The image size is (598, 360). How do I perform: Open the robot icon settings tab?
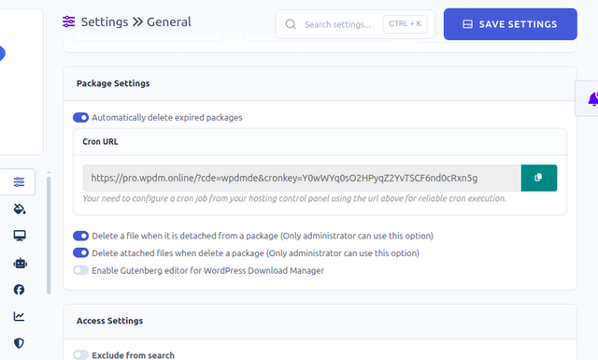20,263
